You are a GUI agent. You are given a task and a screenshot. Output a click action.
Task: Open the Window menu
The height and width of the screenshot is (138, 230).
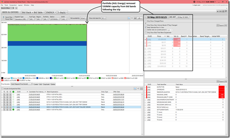point(27,5)
